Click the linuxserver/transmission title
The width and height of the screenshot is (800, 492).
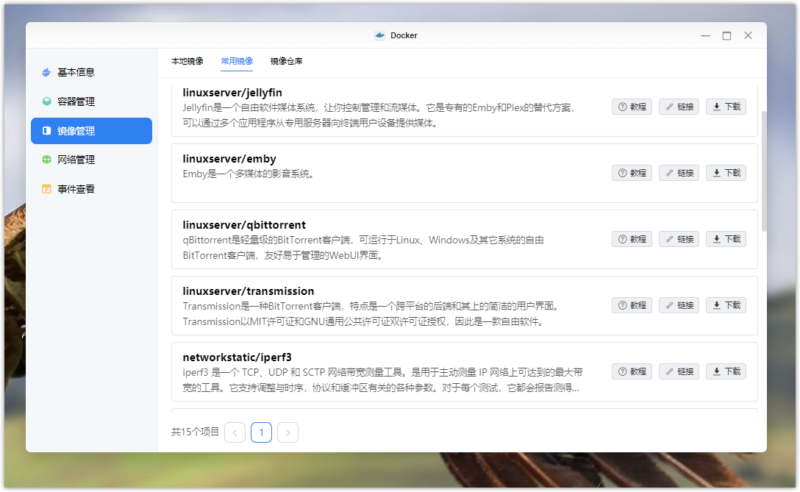tap(249, 291)
